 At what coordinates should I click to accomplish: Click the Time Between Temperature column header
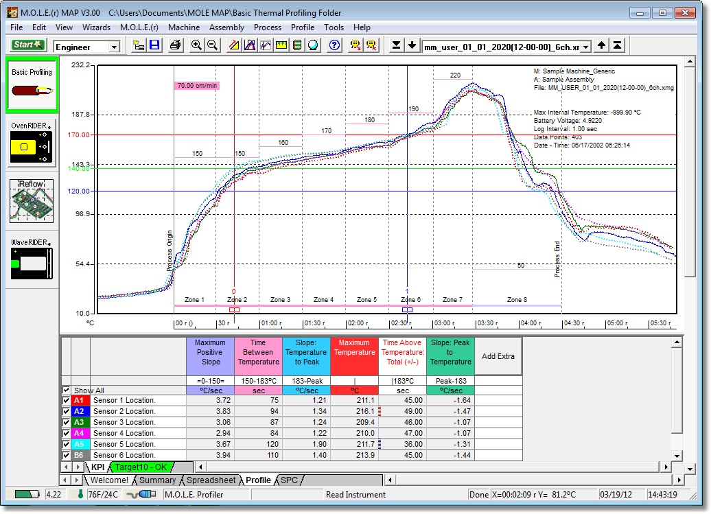[x=259, y=356]
